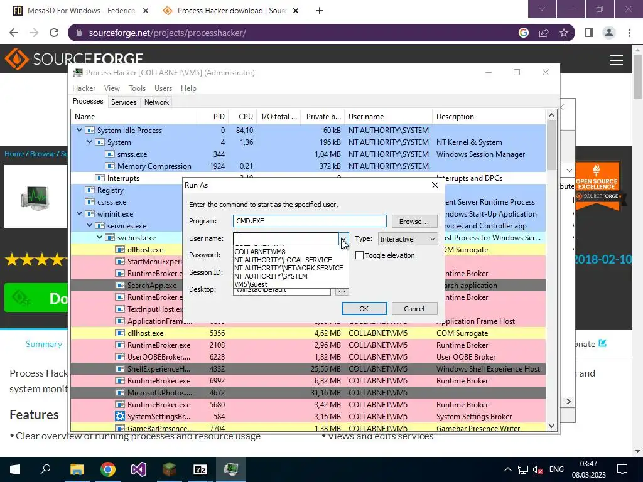Sort by the CPU column header
This screenshot has height=482, width=643.
coord(242,116)
